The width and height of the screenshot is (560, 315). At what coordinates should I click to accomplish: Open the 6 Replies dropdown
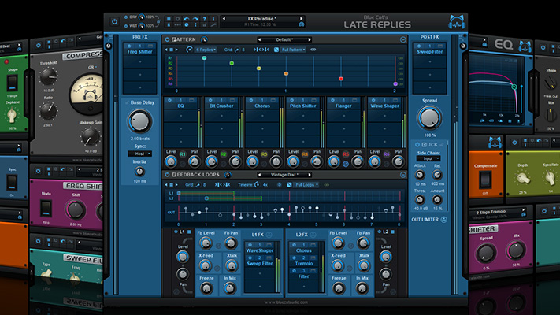[x=206, y=50]
